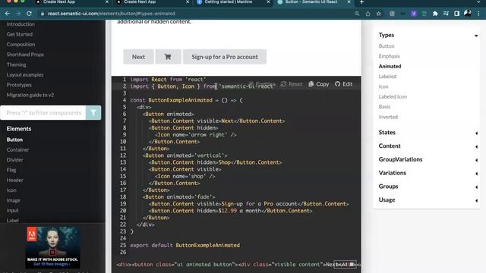Collapse the Types section
486x273 pixels.
click(476, 36)
